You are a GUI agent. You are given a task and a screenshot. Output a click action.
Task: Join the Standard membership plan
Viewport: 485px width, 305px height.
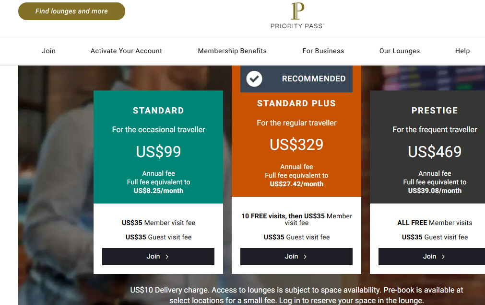tap(158, 256)
